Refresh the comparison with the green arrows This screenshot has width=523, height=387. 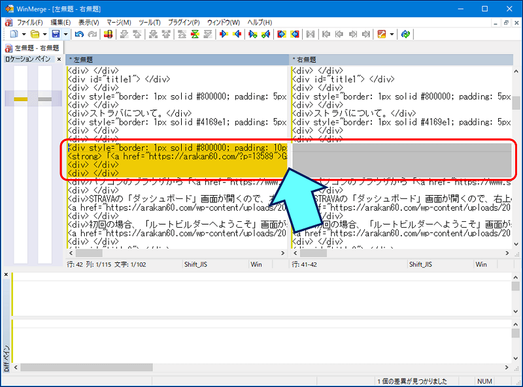[405, 34]
